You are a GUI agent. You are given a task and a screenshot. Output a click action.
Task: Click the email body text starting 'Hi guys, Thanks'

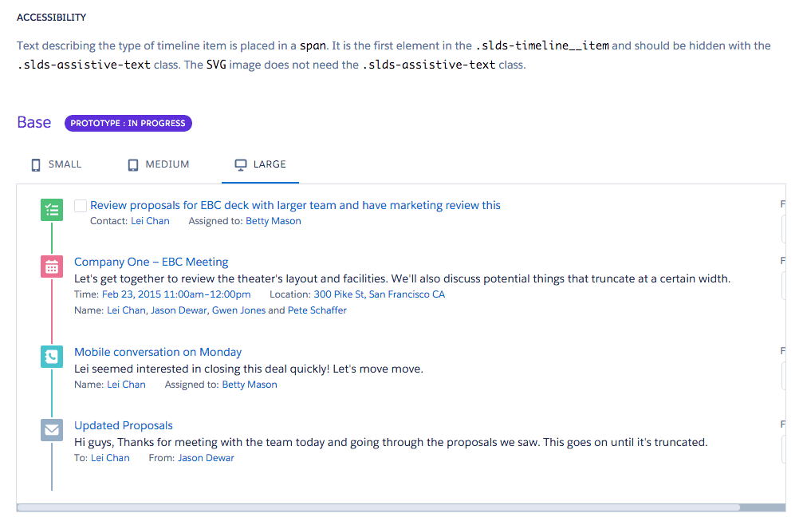point(391,442)
